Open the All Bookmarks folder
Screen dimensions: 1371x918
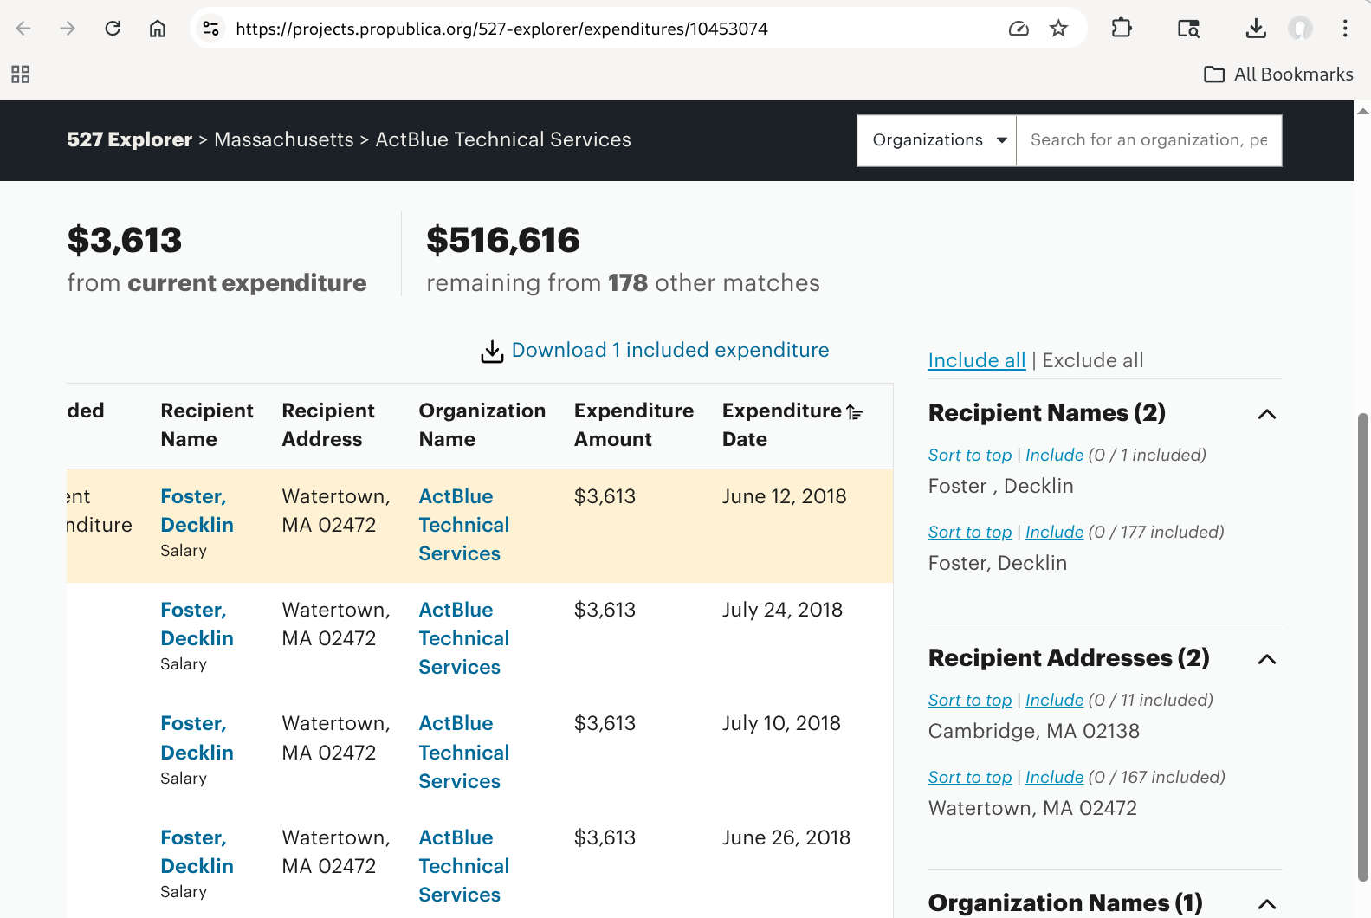click(1278, 74)
